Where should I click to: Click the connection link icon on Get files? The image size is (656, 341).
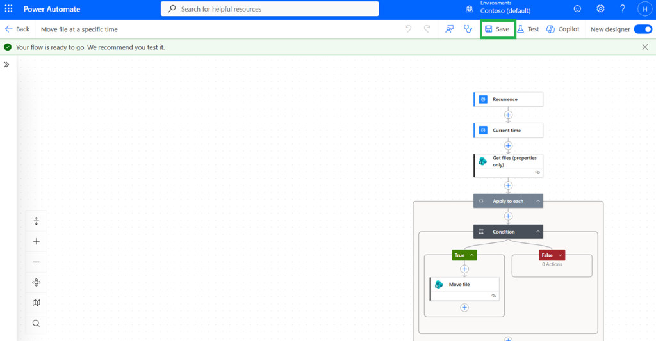[x=537, y=173]
